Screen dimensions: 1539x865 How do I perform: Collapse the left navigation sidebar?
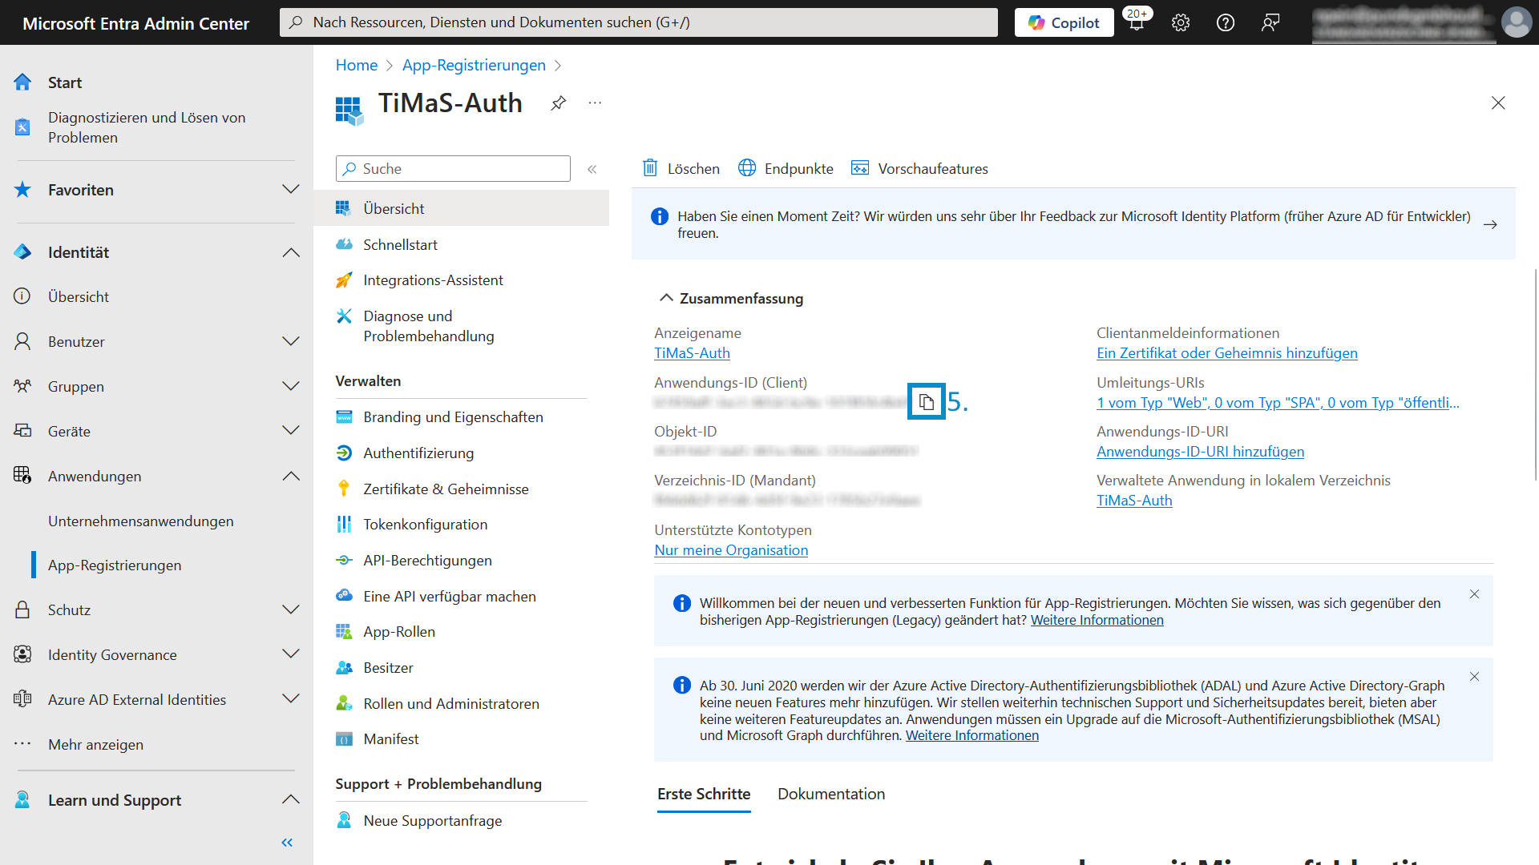click(287, 843)
